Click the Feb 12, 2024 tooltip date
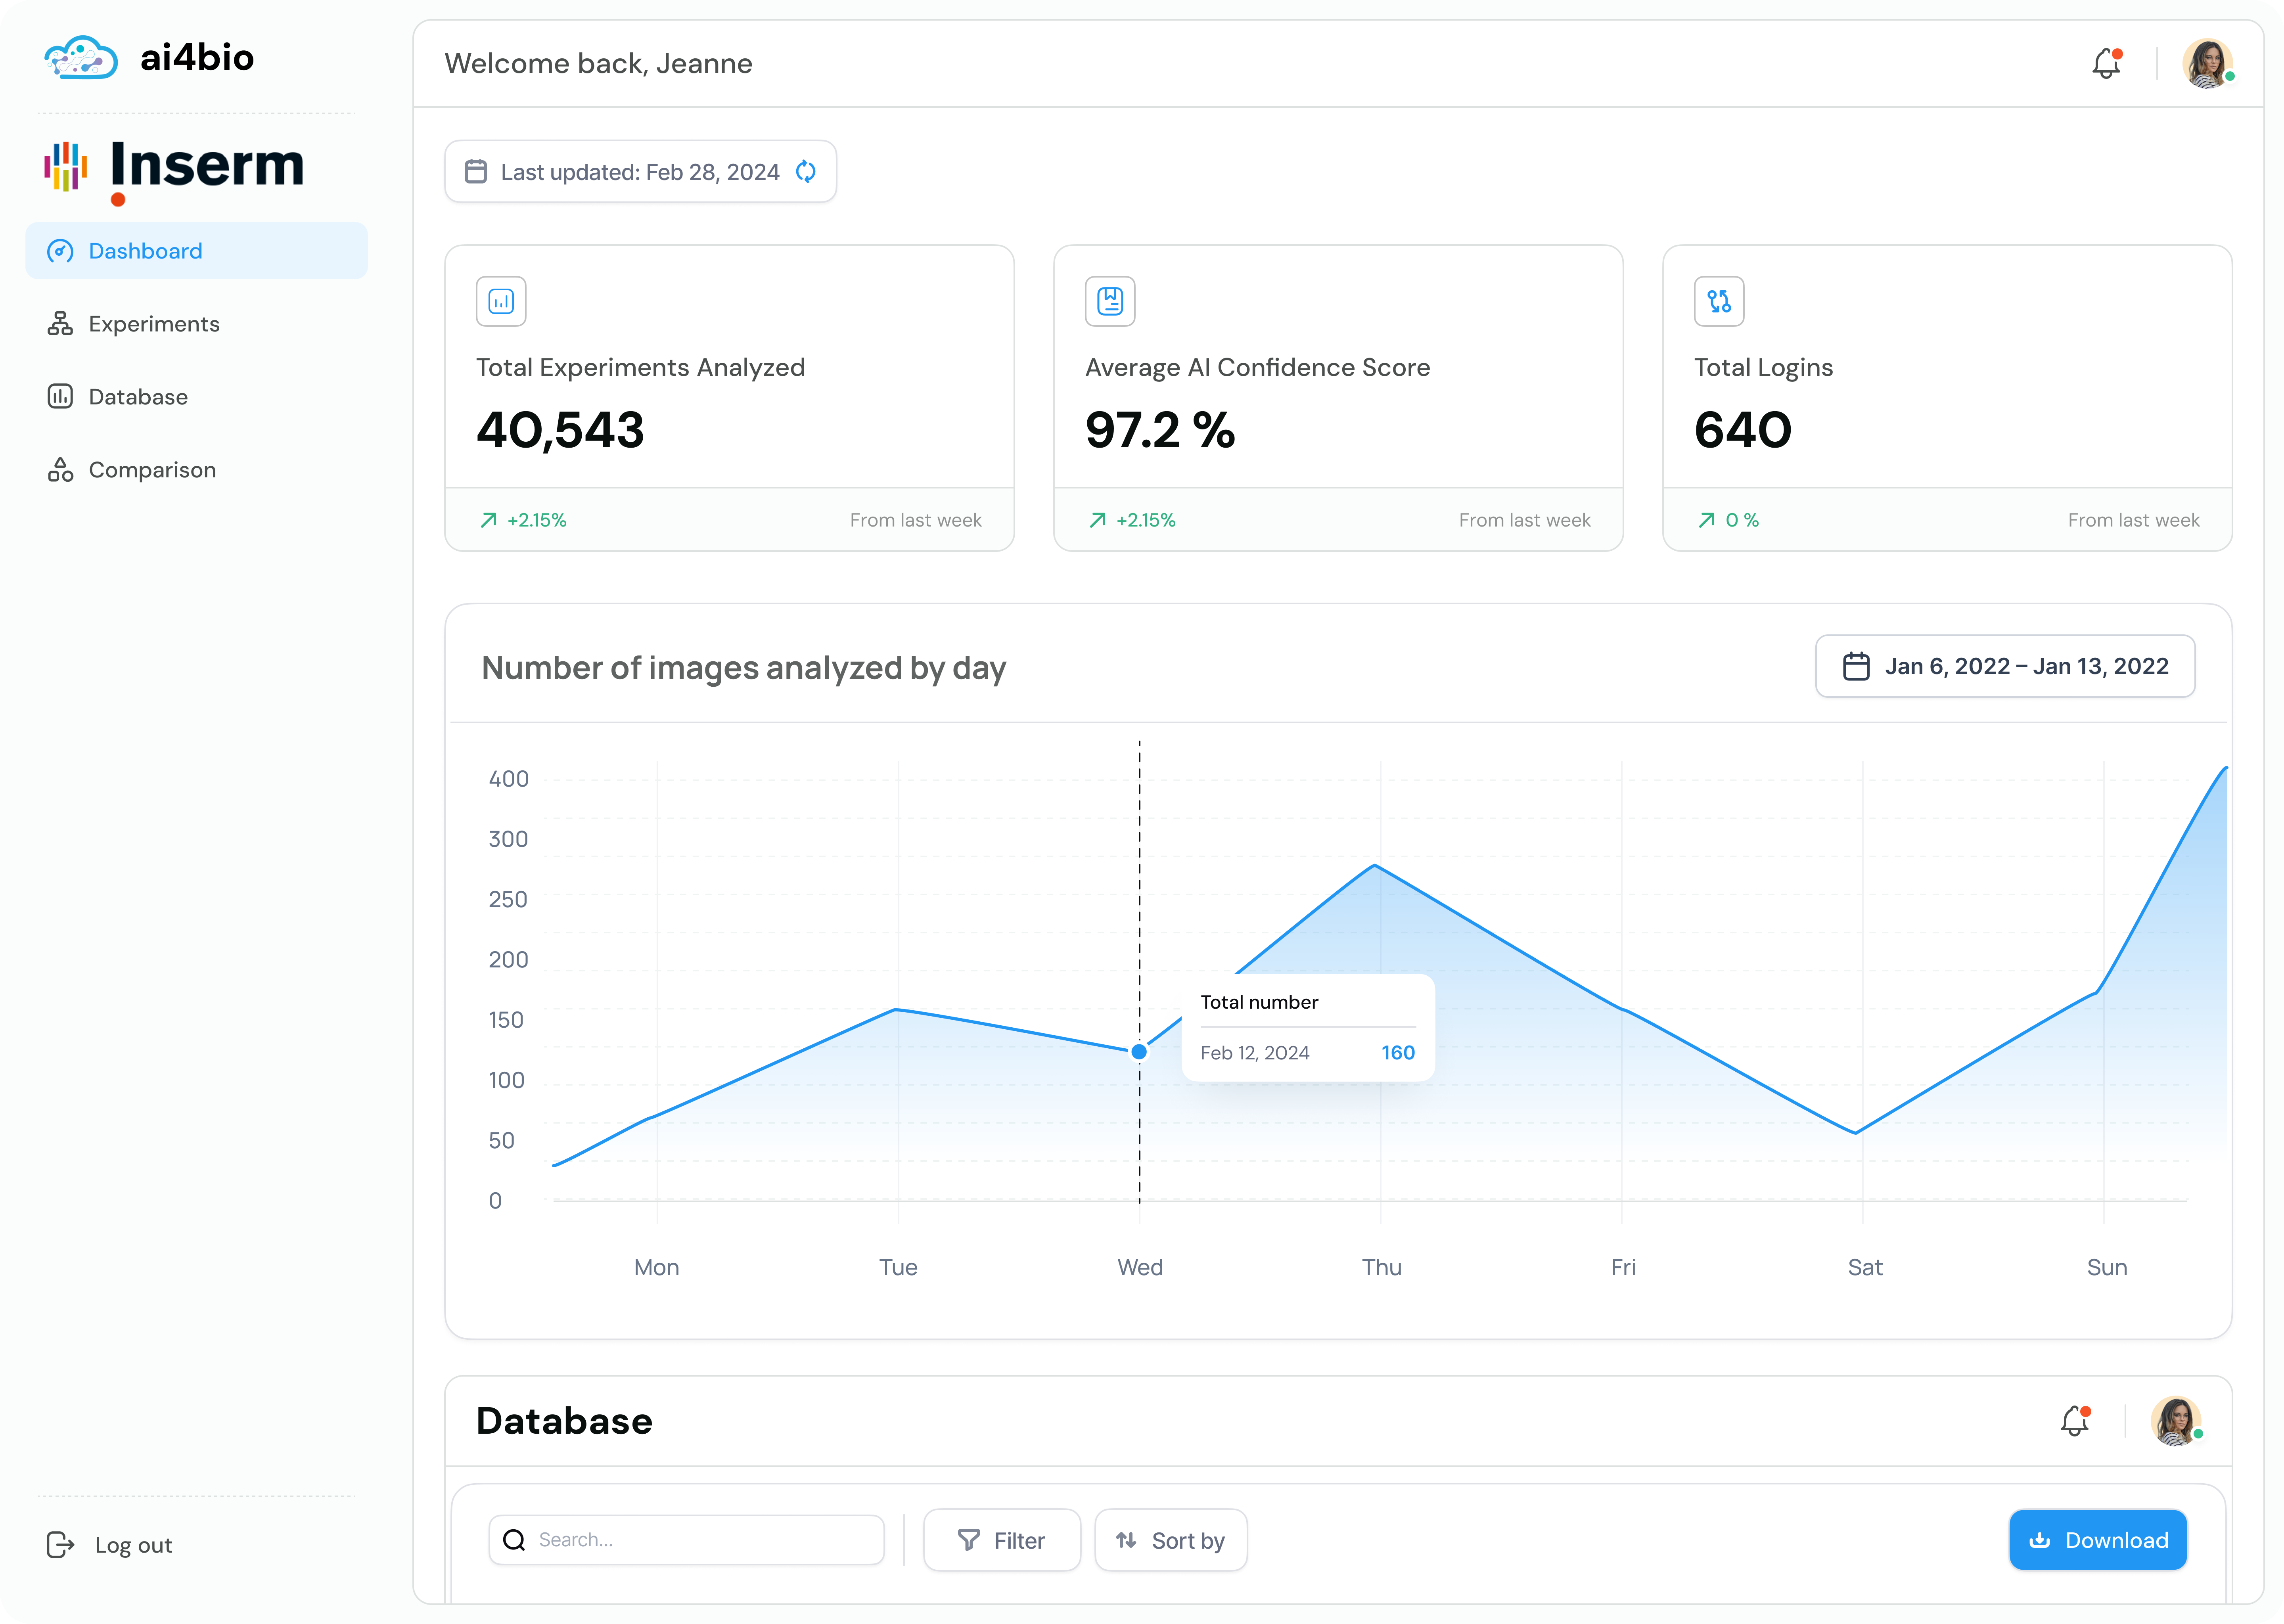This screenshot has height=1624, width=2284. 1255,1053
